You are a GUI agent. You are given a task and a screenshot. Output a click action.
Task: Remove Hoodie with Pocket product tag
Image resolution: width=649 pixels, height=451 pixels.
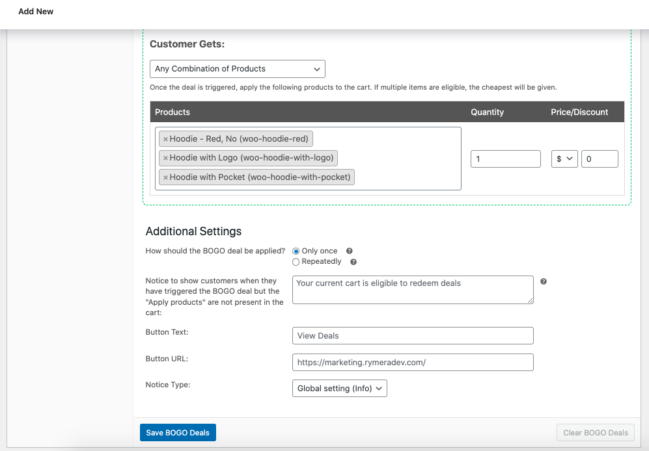(x=165, y=178)
